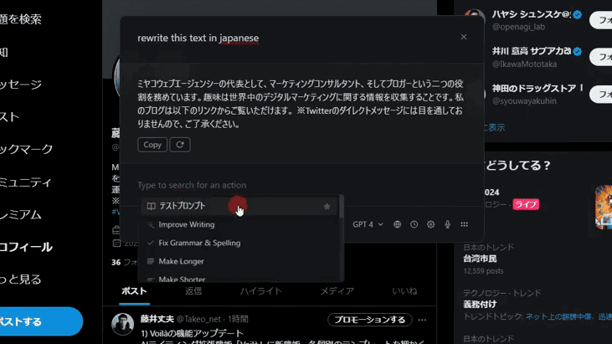Open the GPT 4 model dropdown
Screen dimensions: 612x344
[368, 224]
